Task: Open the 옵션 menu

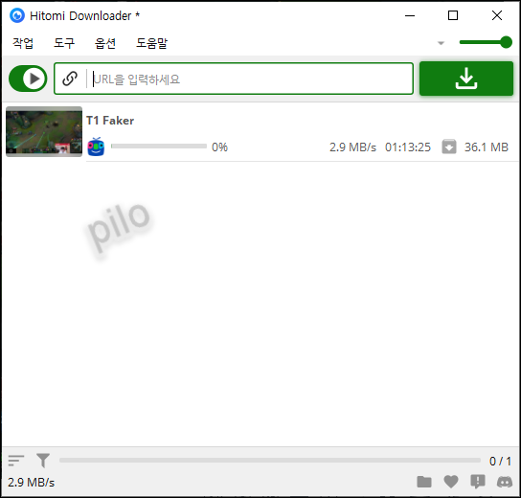Action: coord(105,43)
